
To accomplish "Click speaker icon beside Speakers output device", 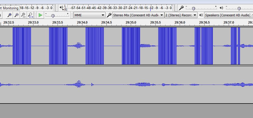I will [x=201, y=15].
